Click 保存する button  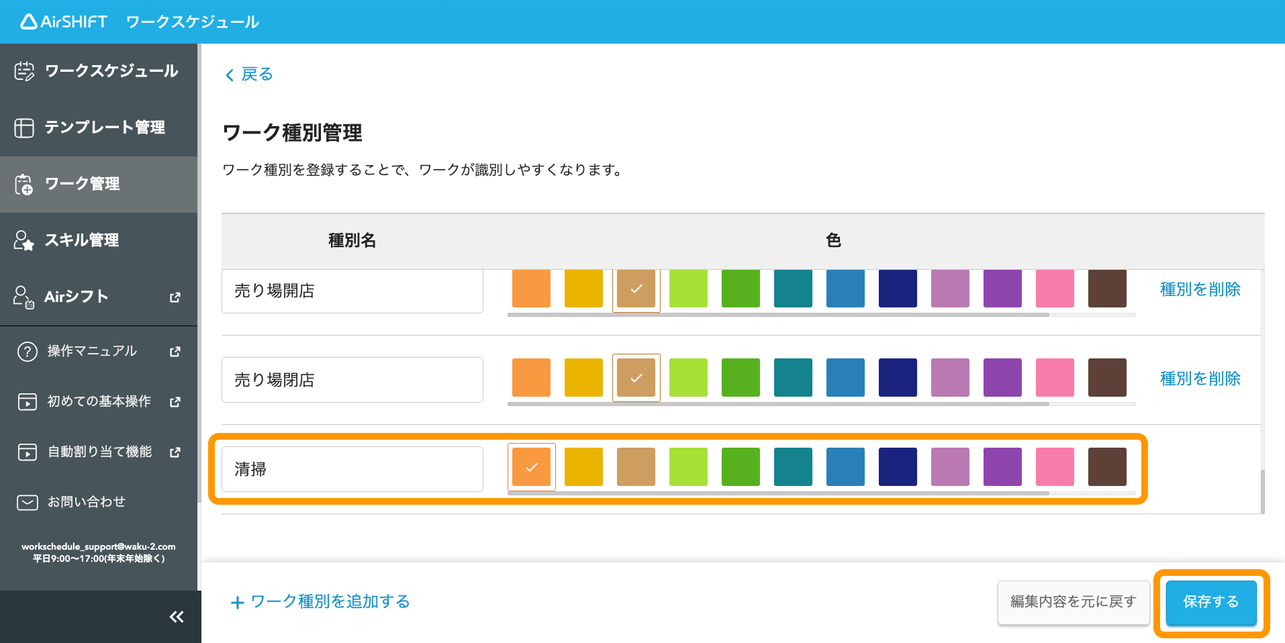pos(1211,602)
